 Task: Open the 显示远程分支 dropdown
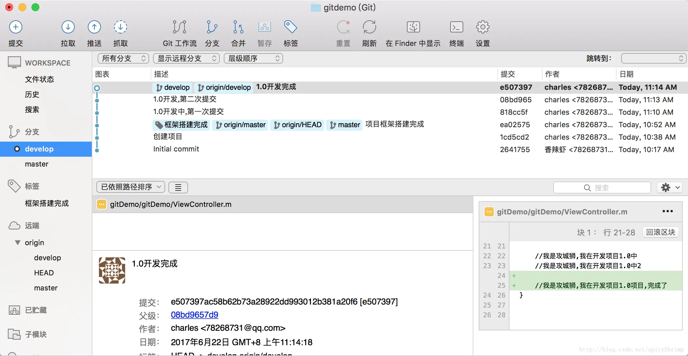click(x=186, y=58)
